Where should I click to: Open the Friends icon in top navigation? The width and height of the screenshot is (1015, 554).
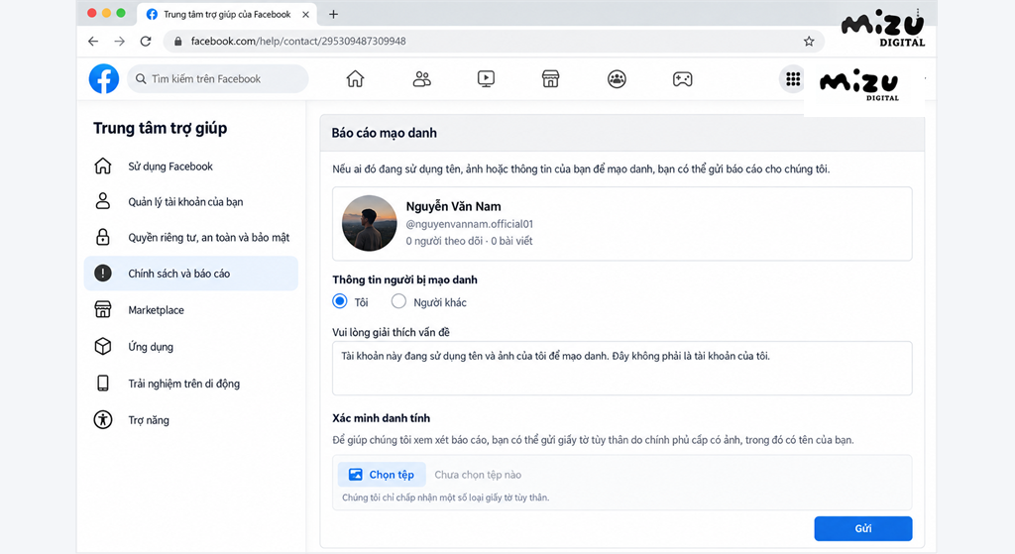(421, 79)
